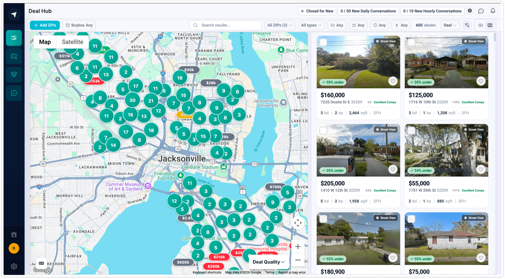Open the 1410 W 12th St photo
Screen dimensions: 505x279
tap(358, 150)
